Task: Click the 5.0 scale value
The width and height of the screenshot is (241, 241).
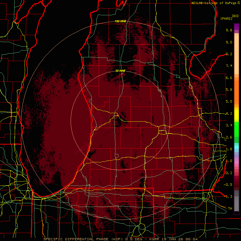Action: point(229,101)
